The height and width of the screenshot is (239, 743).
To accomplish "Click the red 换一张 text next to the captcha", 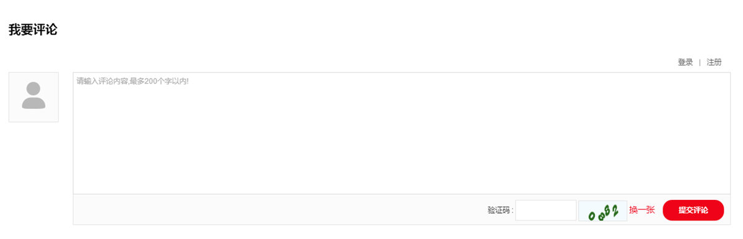I will pos(642,210).
